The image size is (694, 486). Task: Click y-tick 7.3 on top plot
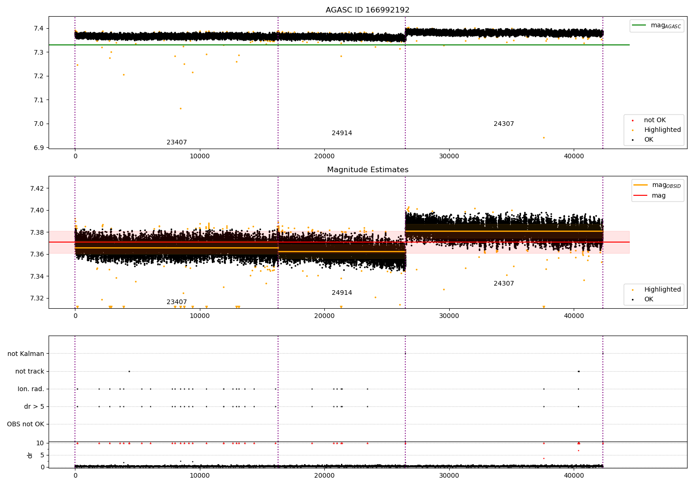coord(39,52)
